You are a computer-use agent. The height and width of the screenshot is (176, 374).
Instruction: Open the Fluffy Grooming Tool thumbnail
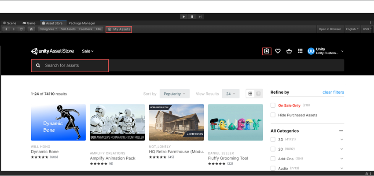point(235,123)
